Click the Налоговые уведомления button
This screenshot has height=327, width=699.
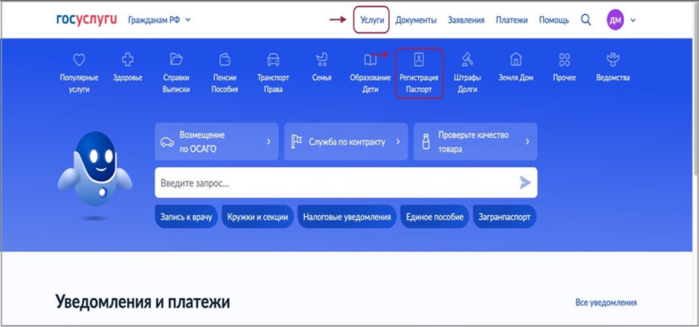[x=347, y=217]
